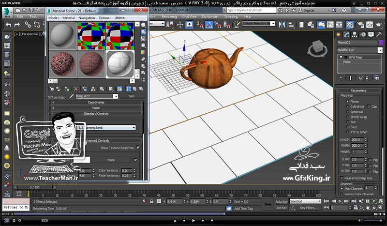Expand the Noise rollout
Viewport: 387px width, 226px height.
(96, 108)
